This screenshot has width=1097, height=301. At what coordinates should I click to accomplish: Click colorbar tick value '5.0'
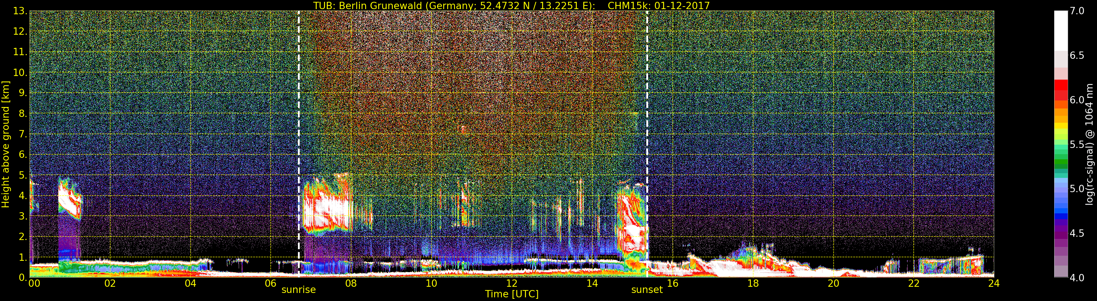click(1077, 188)
